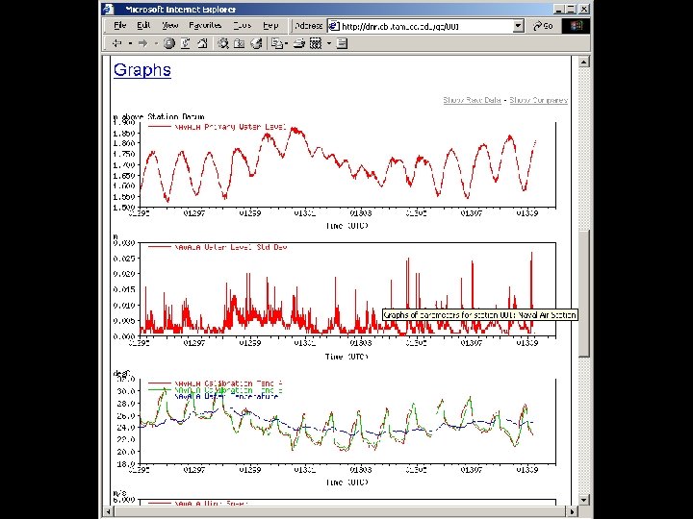
Task: Go to the Home page
Action: (202, 43)
